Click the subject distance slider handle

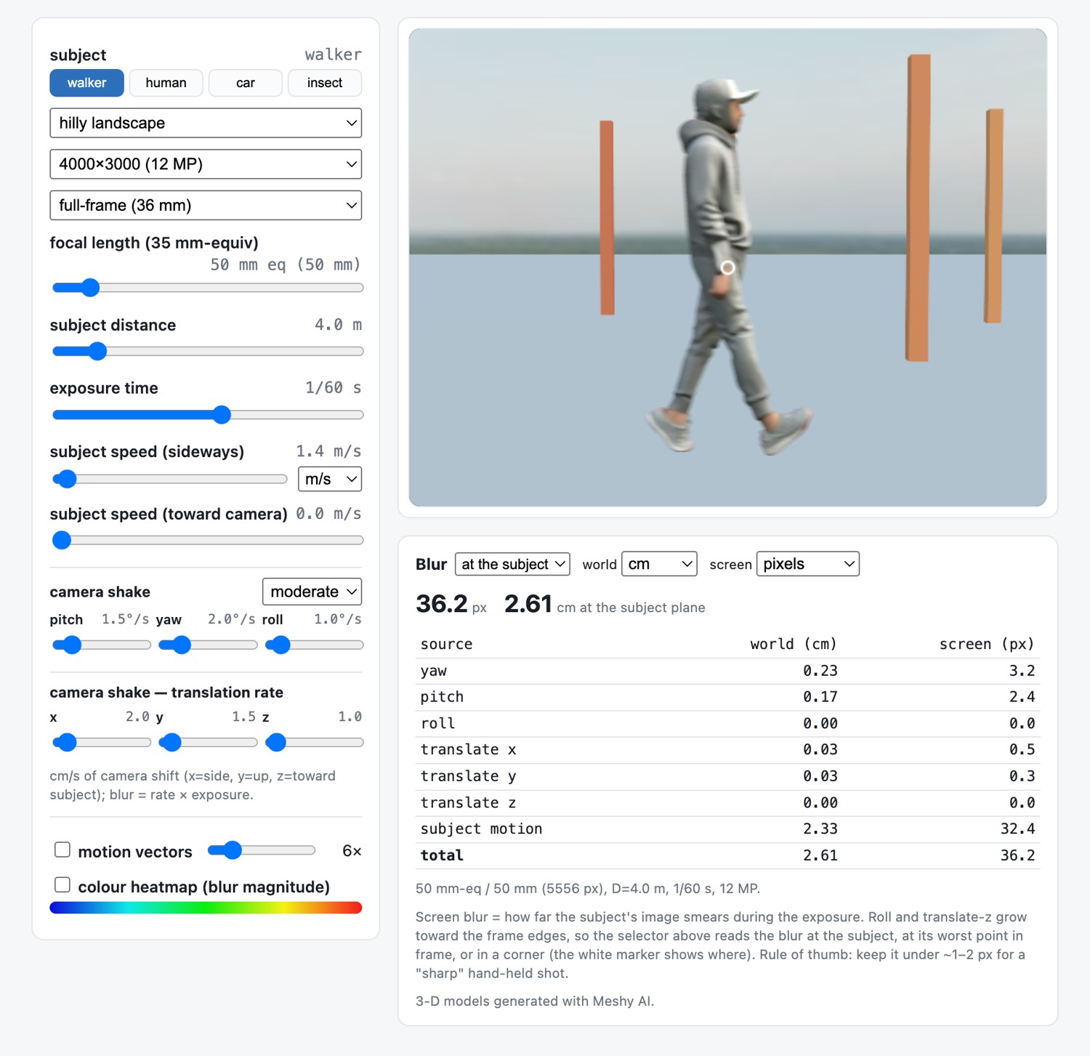[x=97, y=351]
